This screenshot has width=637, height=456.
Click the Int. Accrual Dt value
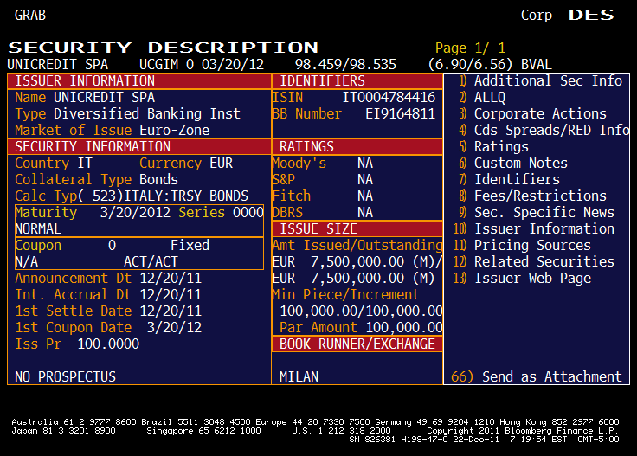tap(171, 295)
